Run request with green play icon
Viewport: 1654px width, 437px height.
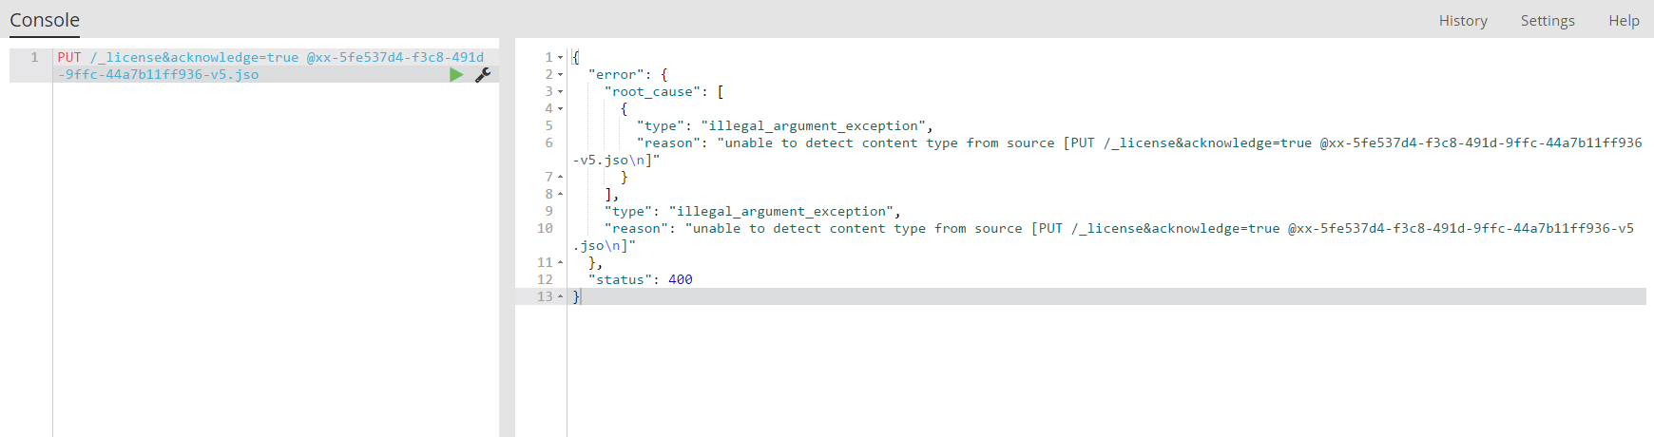(456, 74)
